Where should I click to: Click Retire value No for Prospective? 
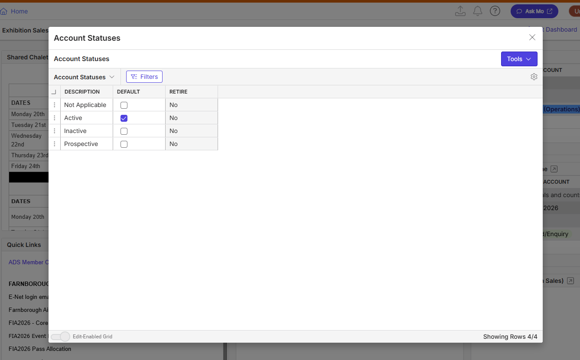pyautogui.click(x=192, y=144)
